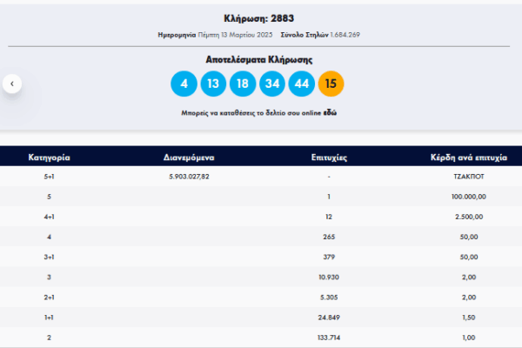This screenshot has height=348, width=522.
Task: Click the previous draw arrow button
Action: (x=12, y=84)
